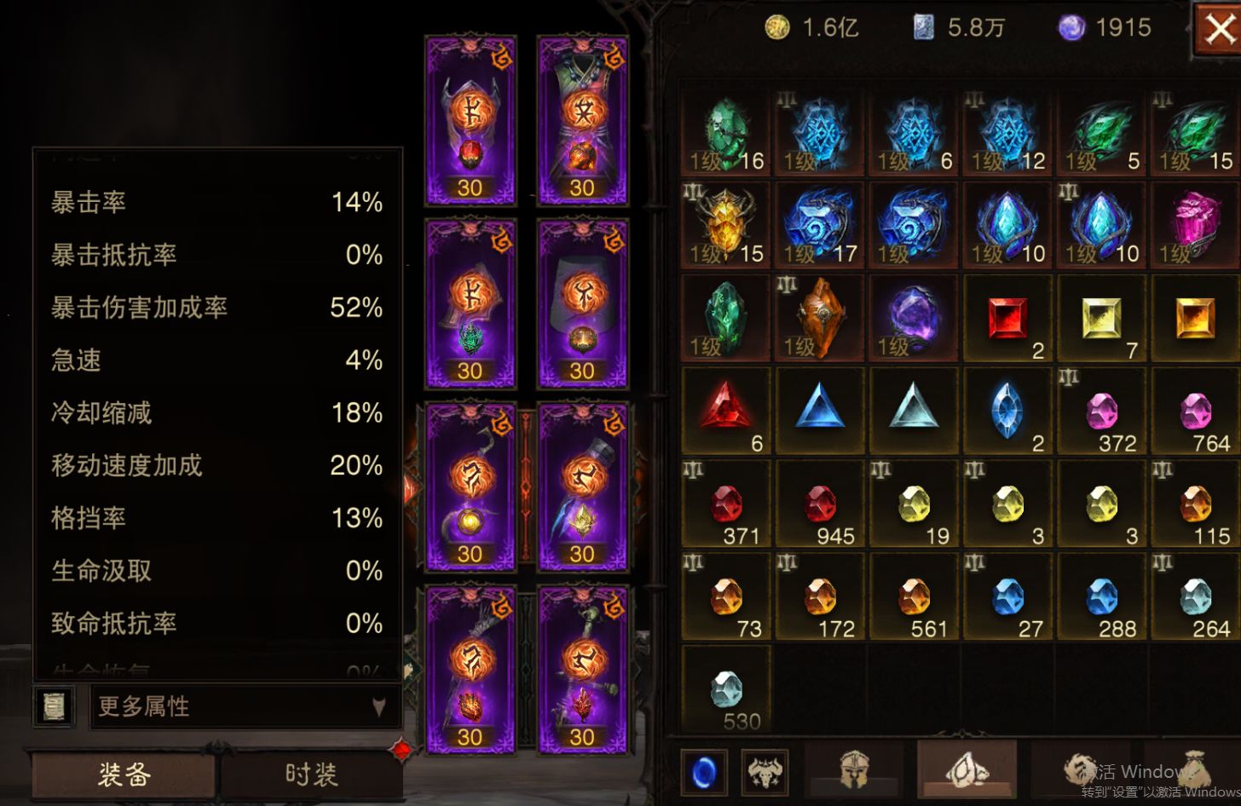
Task: Click the red triangle gem stack of 6
Action: click(x=727, y=412)
